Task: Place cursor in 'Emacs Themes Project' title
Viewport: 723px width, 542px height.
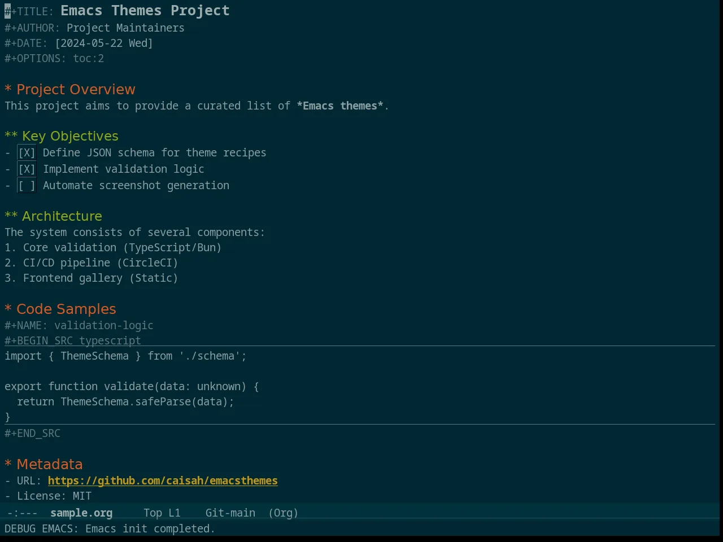Action: pos(145,11)
